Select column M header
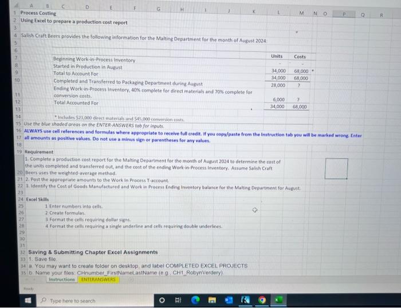This screenshot has width=401, height=308. pyautogui.click(x=301, y=13)
